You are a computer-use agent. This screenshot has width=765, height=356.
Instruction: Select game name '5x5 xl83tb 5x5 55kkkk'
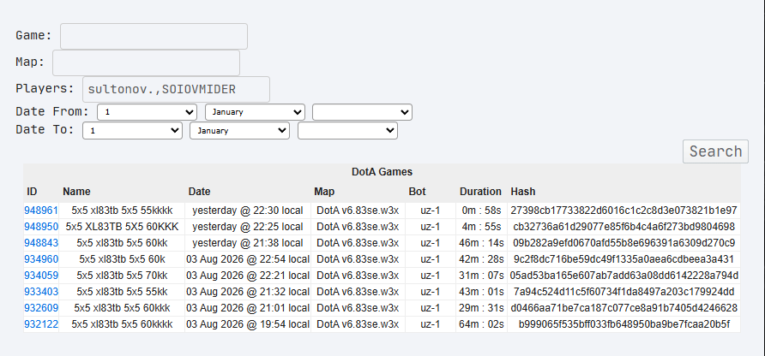tap(122, 211)
